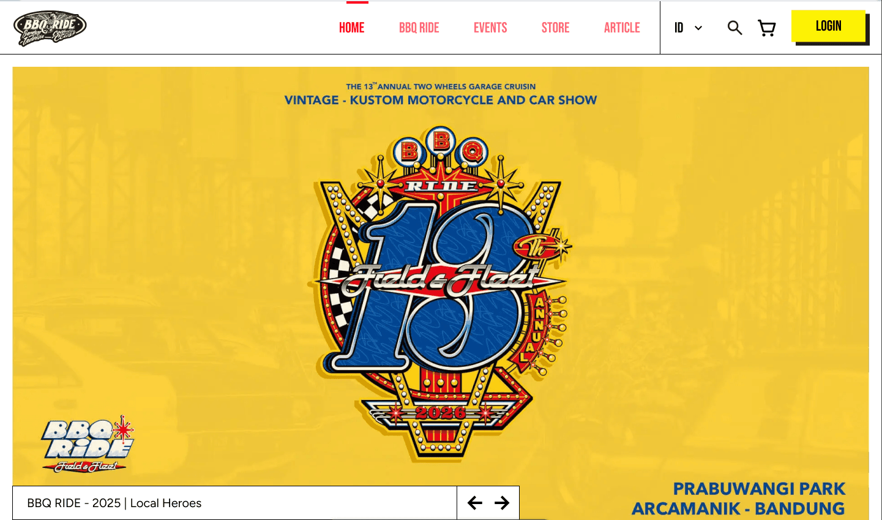
Task: Open the Events menu item
Action: [490, 28]
